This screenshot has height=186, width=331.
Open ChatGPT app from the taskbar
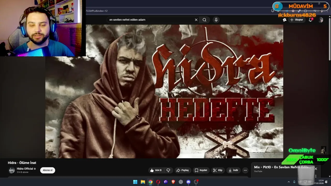pyautogui.click(x=181, y=182)
